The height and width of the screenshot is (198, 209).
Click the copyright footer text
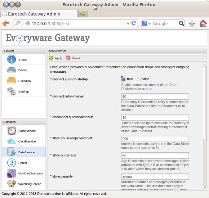click(x=54, y=194)
